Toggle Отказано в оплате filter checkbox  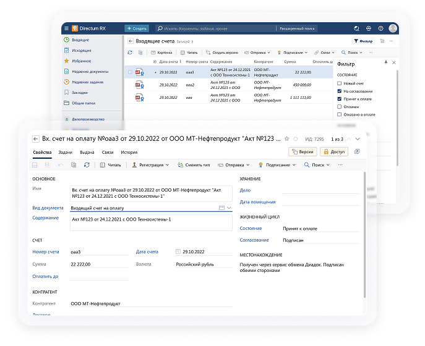click(x=339, y=114)
